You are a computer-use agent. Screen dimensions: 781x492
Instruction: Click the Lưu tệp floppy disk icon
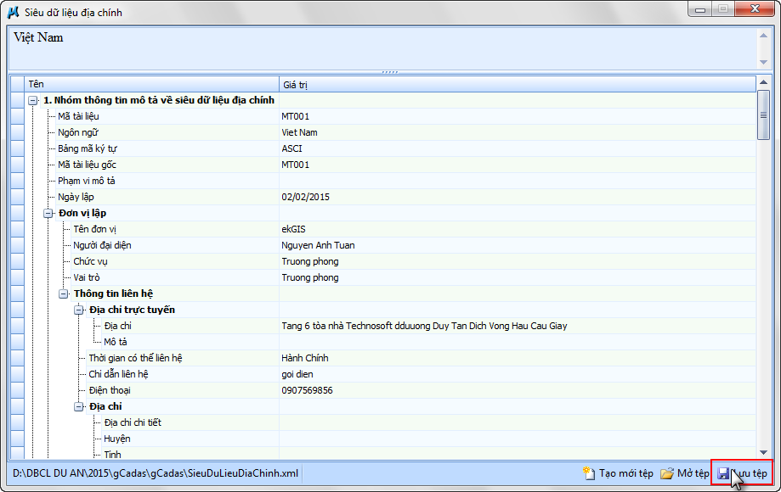(x=723, y=473)
